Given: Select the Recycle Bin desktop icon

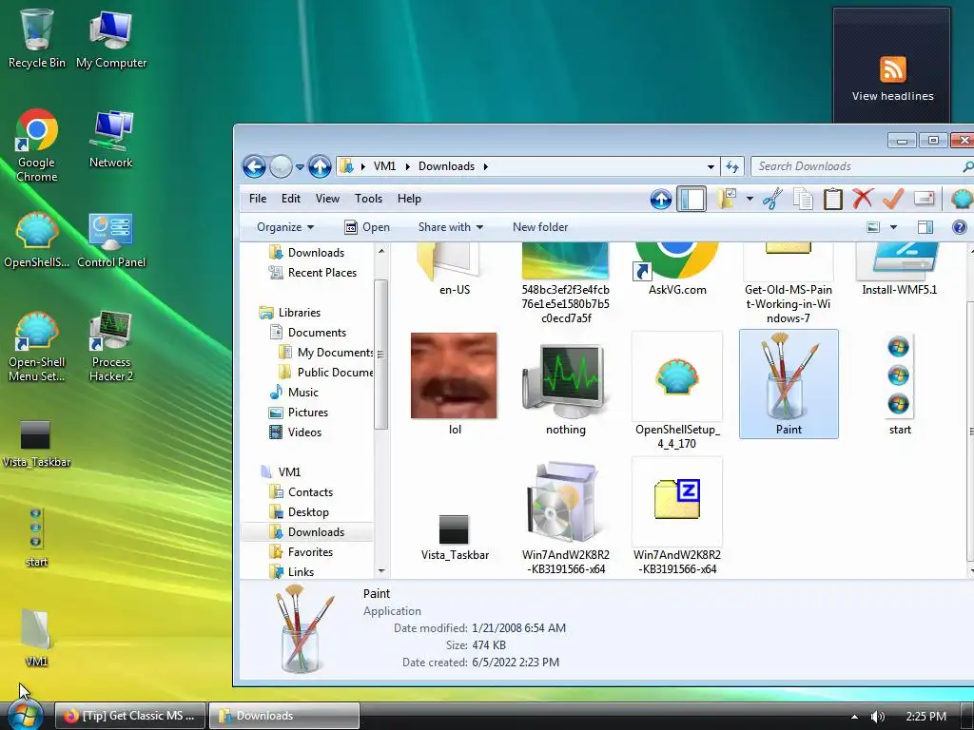Looking at the screenshot, I should click(x=37, y=37).
